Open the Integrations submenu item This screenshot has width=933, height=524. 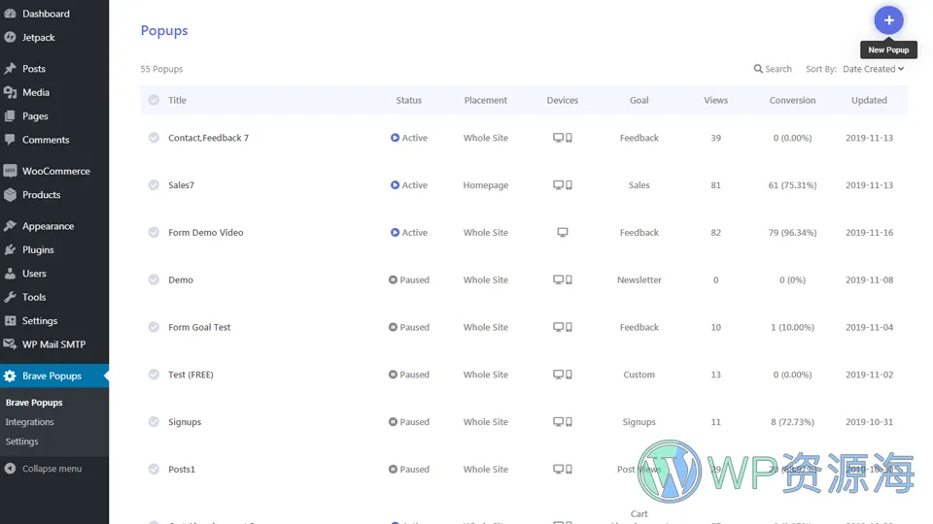tap(29, 422)
